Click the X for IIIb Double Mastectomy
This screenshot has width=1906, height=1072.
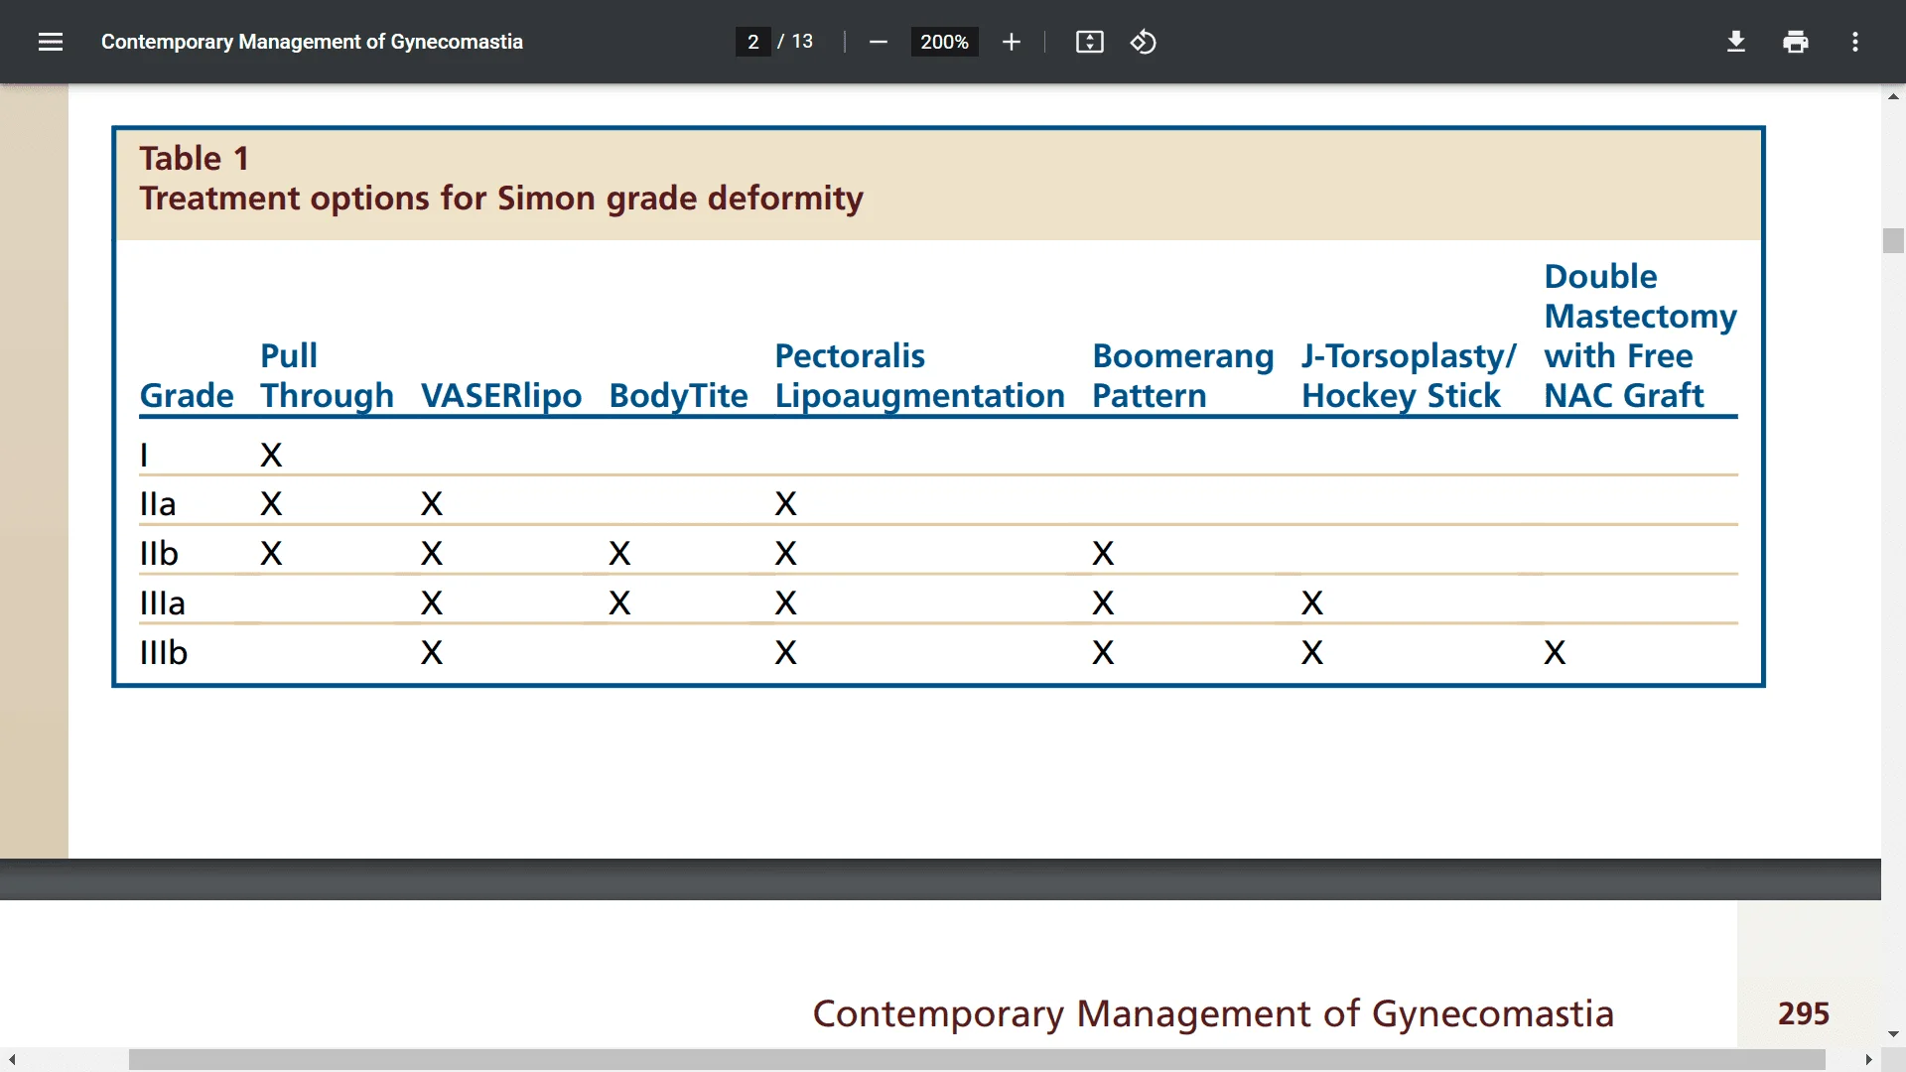click(1555, 653)
